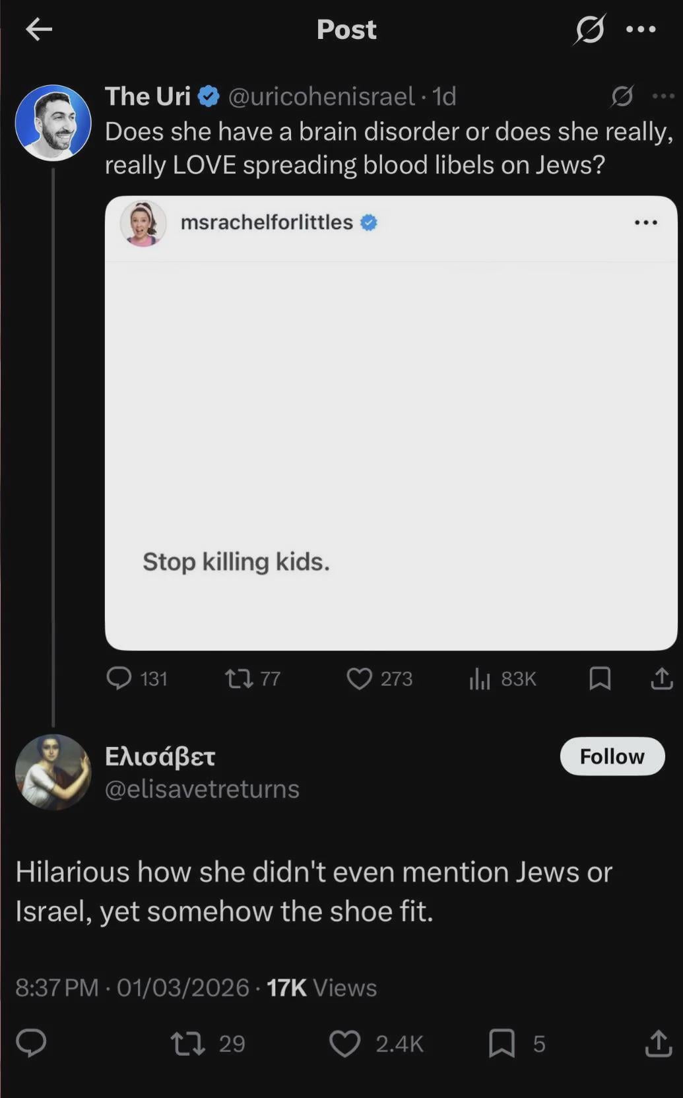Screen dimensions: 683x1098
Task: Tap the Grok icon in the header
Action: pos(589,30)
